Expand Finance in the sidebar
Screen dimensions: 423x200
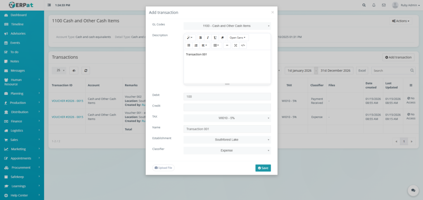[x=22, y=121]
